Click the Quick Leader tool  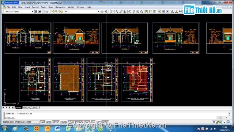point(159,11)
